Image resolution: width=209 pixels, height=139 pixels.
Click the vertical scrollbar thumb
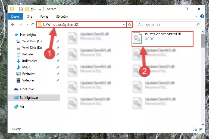tap(203, 41)
